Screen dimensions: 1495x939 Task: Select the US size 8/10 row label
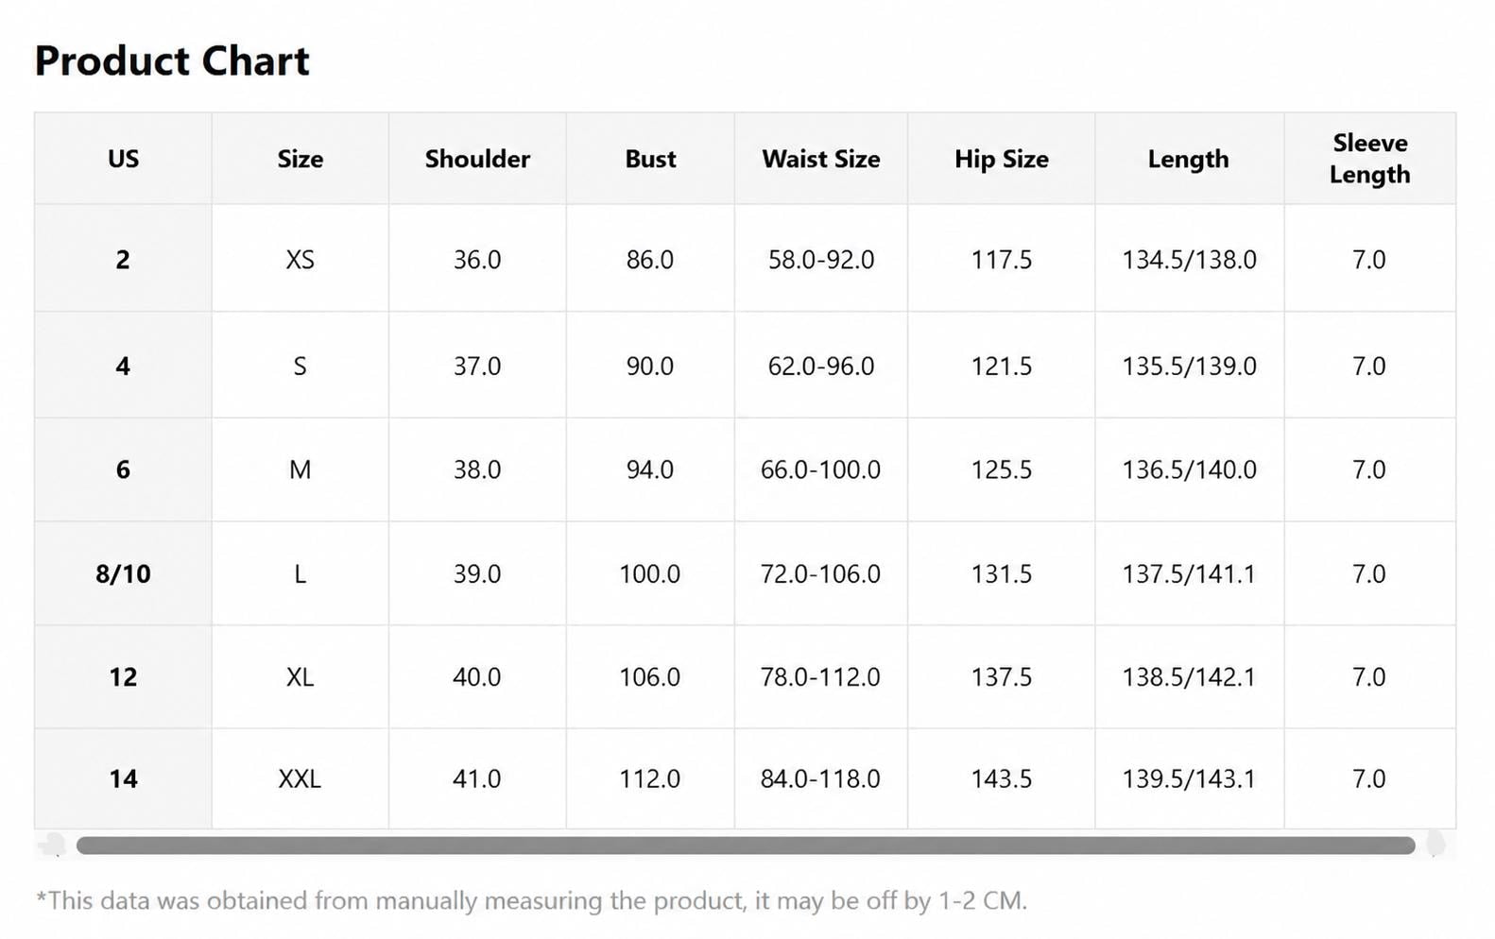click(x=123, y=573)
